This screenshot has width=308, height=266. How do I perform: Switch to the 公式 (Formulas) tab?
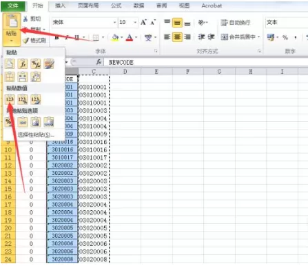tap(116, 6)
